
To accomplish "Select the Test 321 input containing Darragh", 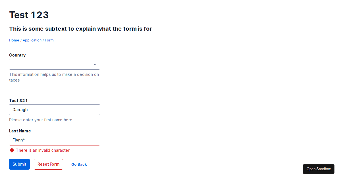I will 54,110.
